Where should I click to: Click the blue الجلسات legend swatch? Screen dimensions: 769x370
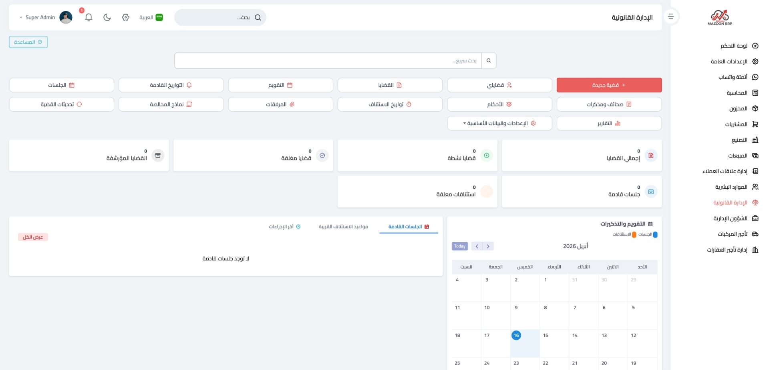[655, 235]
